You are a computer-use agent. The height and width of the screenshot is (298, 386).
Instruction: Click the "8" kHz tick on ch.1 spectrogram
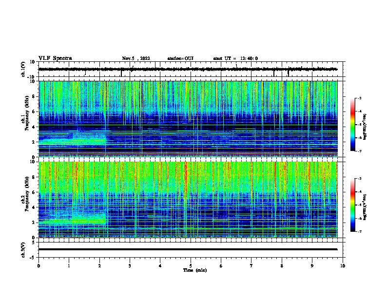(x=34, y=96)
